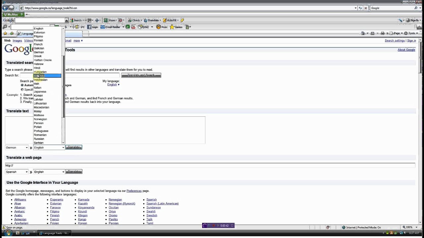424x238 pixels.
Task: Click the Add to Favorites icon
Action: 12,33
